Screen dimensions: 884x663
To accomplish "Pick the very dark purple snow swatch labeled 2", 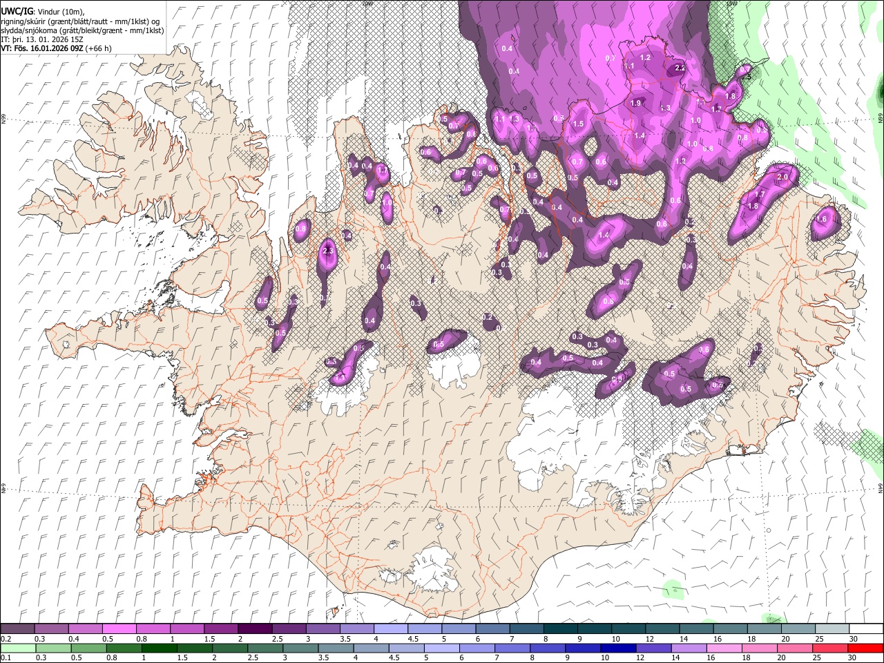I will [x=254, y=629].
